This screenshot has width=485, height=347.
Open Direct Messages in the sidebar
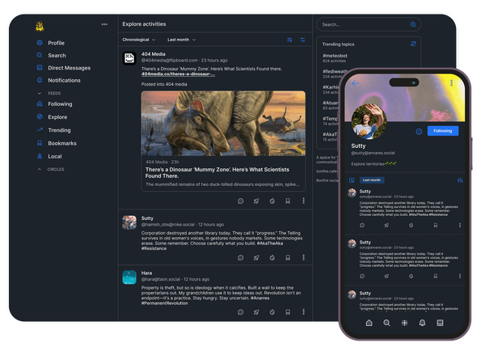click(x=69, y=68)
